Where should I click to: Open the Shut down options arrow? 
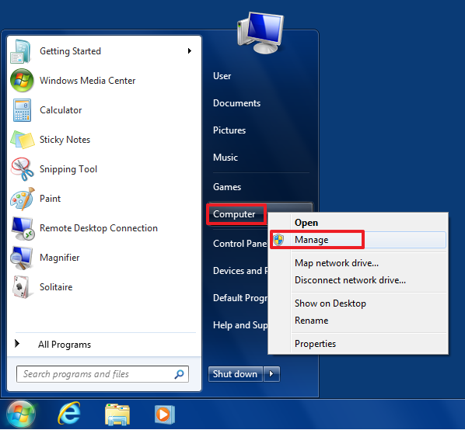click(x=271, y=374)
